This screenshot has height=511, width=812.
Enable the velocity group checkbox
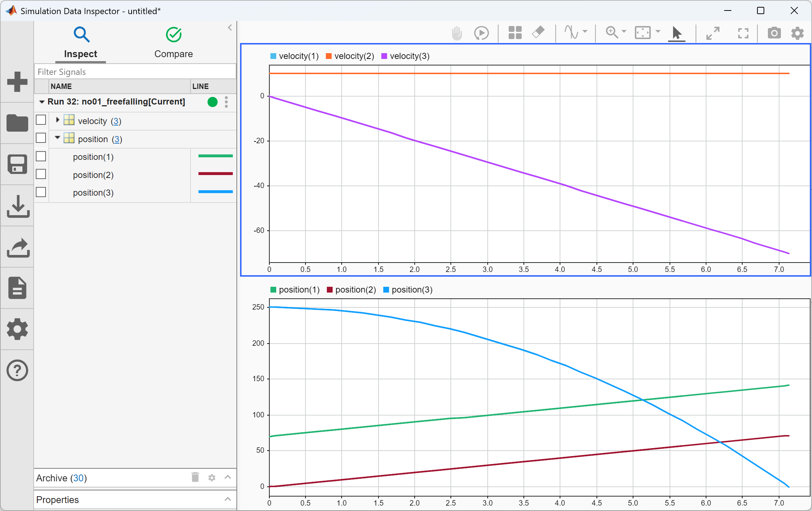tap(41, 120)
